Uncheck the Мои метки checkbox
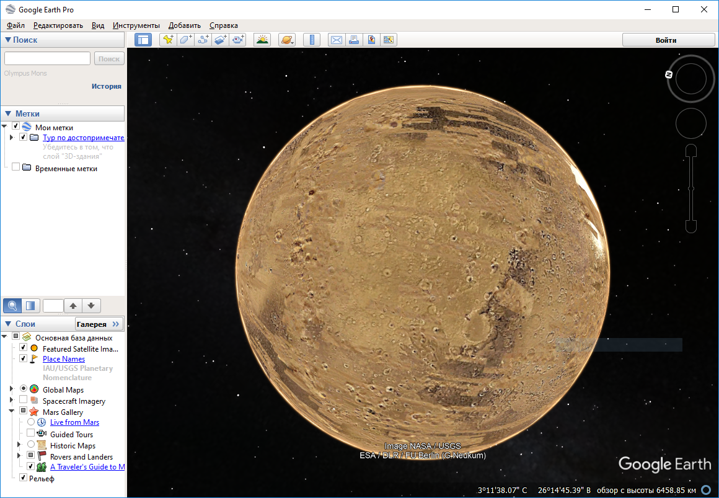 (x=15, y=126)
